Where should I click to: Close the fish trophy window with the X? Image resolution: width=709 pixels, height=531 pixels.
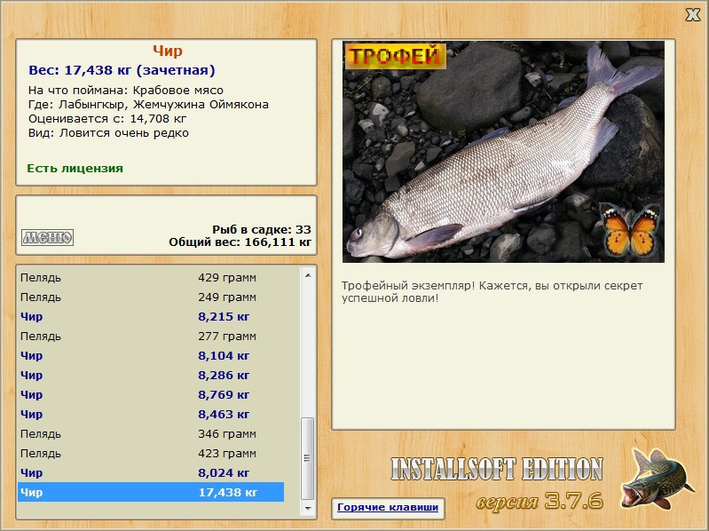[x=693, y=14]
